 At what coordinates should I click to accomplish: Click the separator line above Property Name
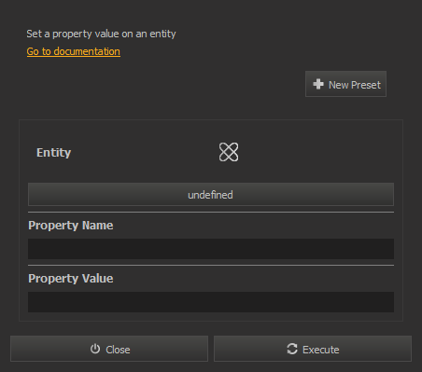(x=211, y=213)
